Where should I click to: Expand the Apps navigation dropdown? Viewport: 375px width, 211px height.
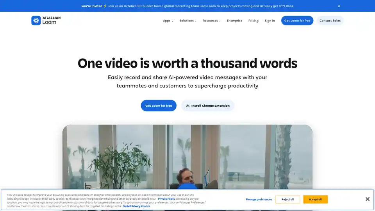[x=168, y=21]
